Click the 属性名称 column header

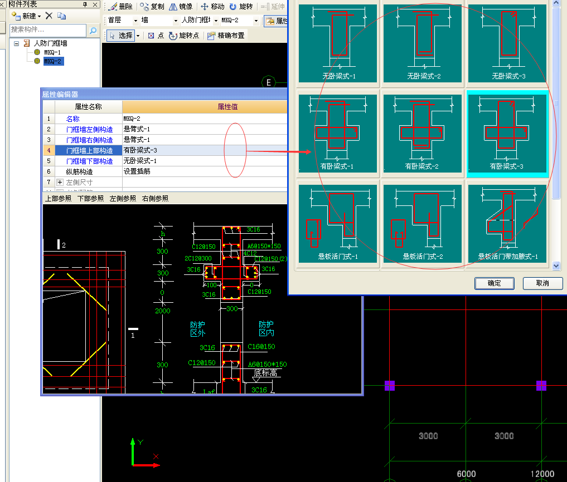pyautogui.click(x=88, y=107)
